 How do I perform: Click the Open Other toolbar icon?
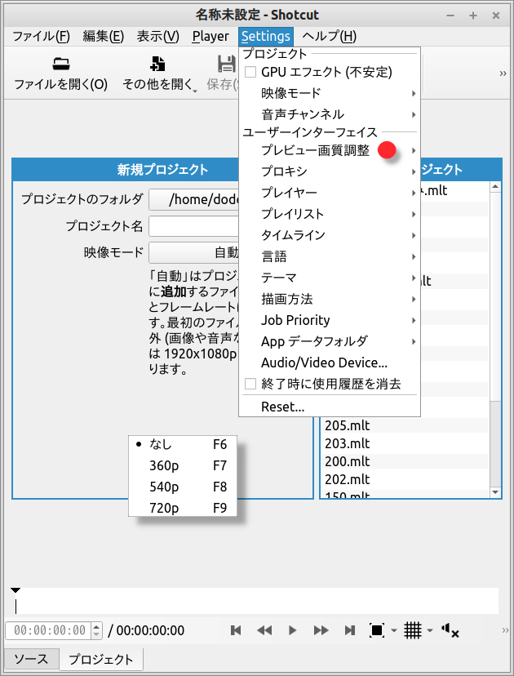(x=158, y=64)
